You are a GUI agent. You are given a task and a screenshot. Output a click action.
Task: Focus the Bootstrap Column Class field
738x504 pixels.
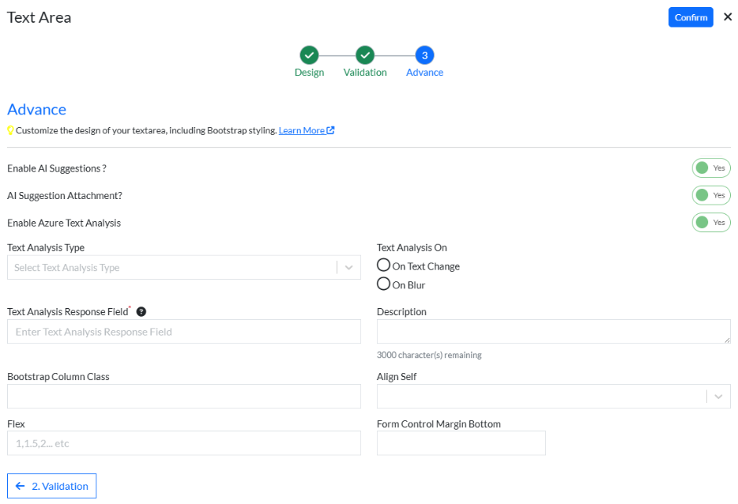click(183, 397)
